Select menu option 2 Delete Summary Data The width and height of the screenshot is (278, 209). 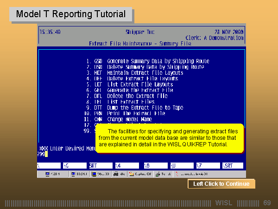(145, 67)
